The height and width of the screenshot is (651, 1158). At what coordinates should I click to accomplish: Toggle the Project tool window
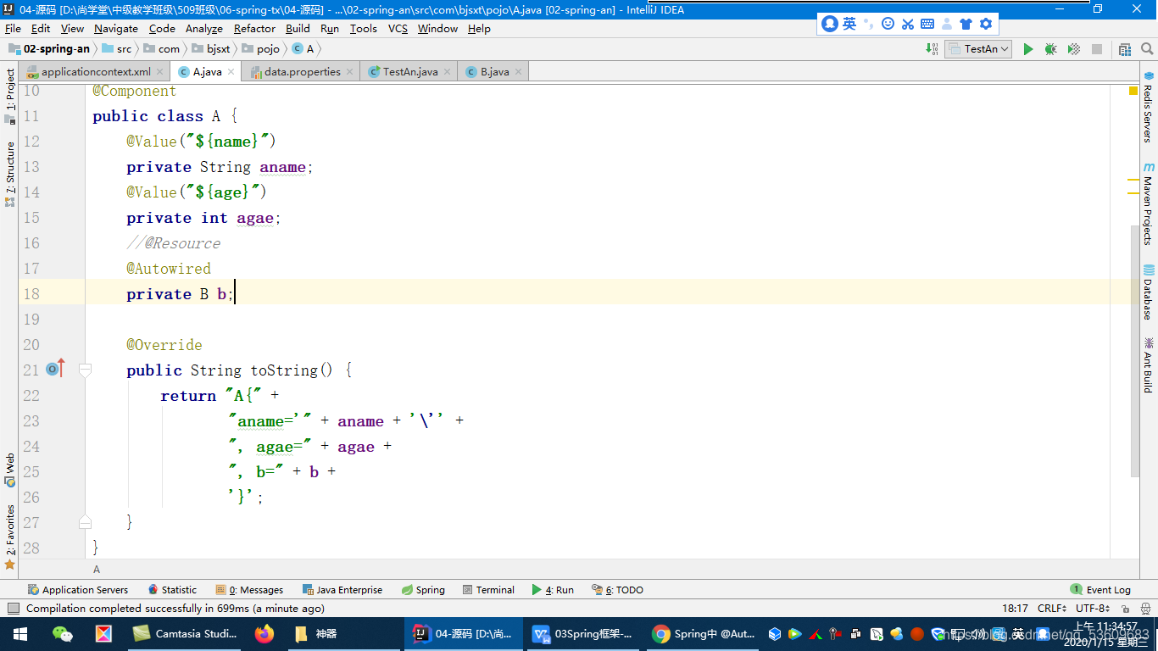pos(9,95)
